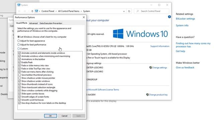
Task: Toggle Fade or slide ToolTips into view
Action: click(19, 69)
